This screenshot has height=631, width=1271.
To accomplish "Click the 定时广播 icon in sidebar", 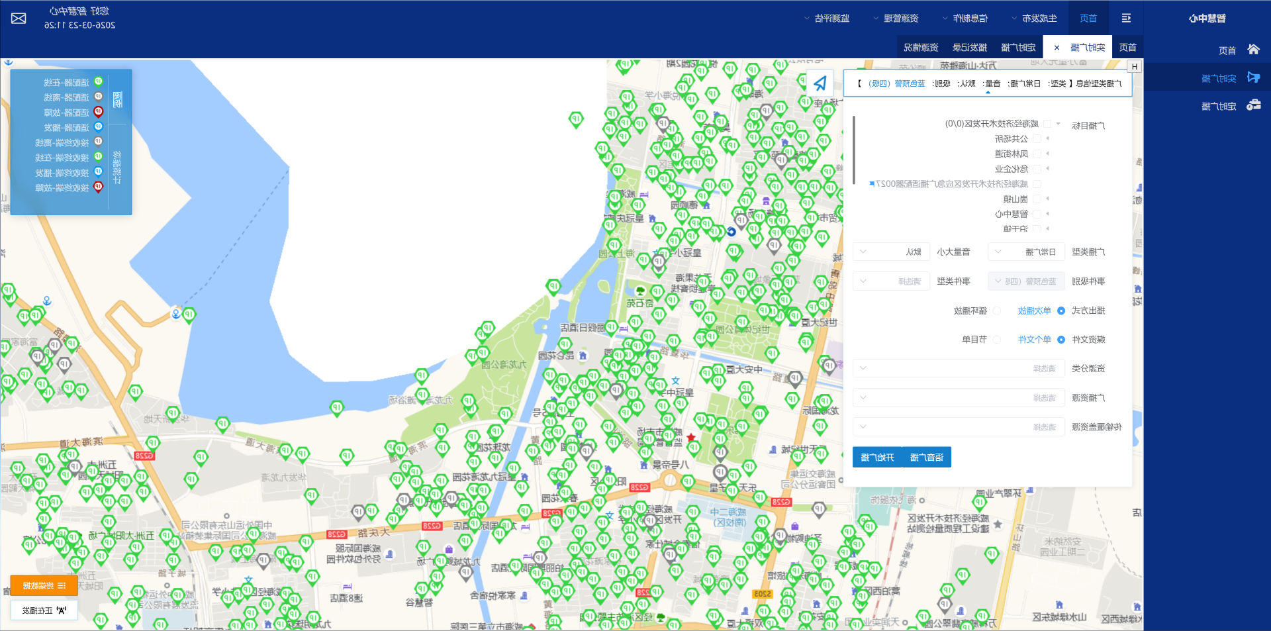I will pos(1253,105).
